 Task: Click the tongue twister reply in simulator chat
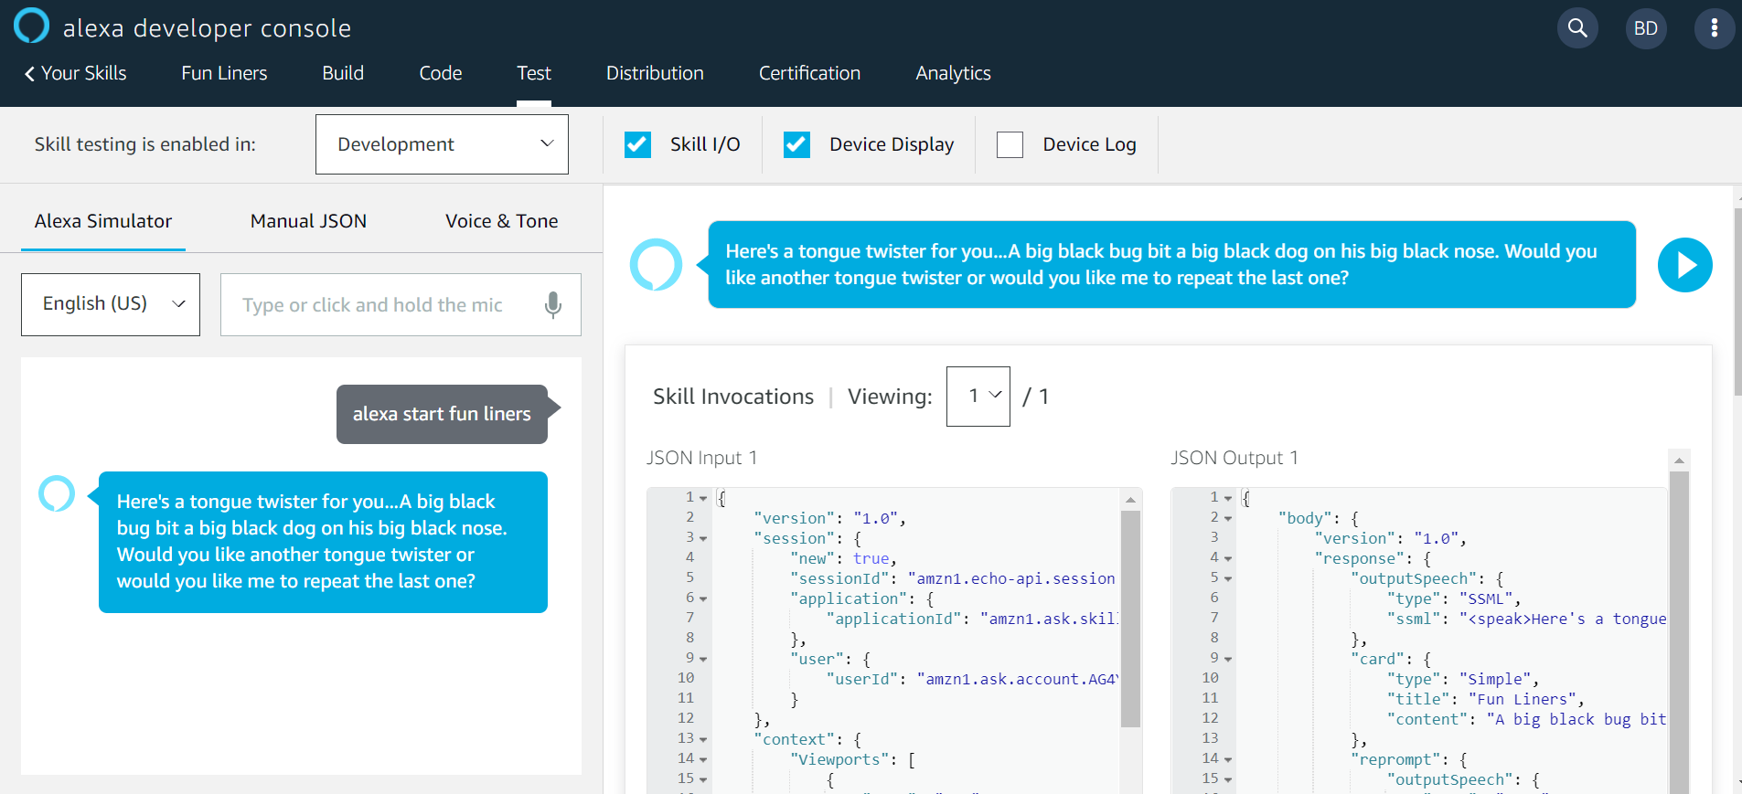(323, 542)
